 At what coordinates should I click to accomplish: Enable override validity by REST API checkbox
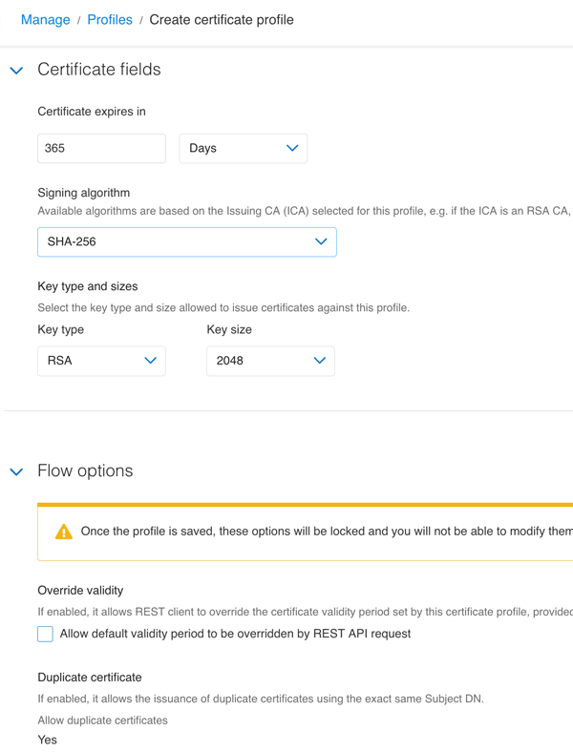(x=45, y=634)
